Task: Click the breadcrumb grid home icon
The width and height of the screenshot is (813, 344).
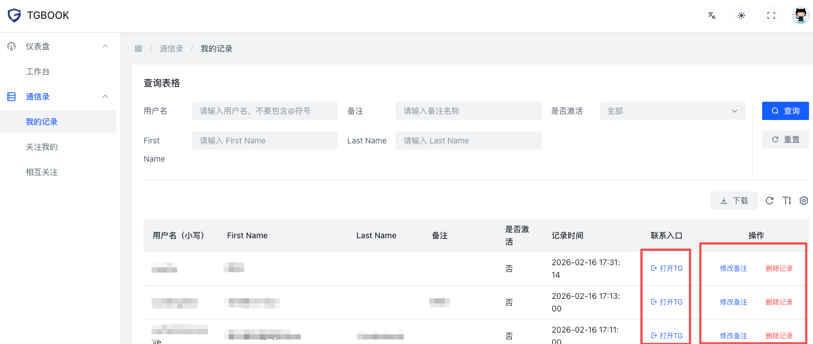Action: point(138,49)
